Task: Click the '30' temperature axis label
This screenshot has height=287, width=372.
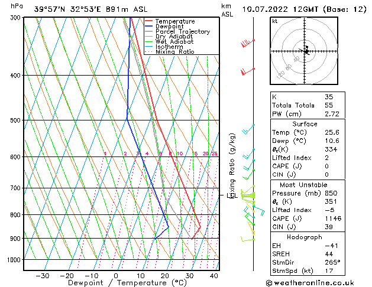Action: (x=190, y=276)
